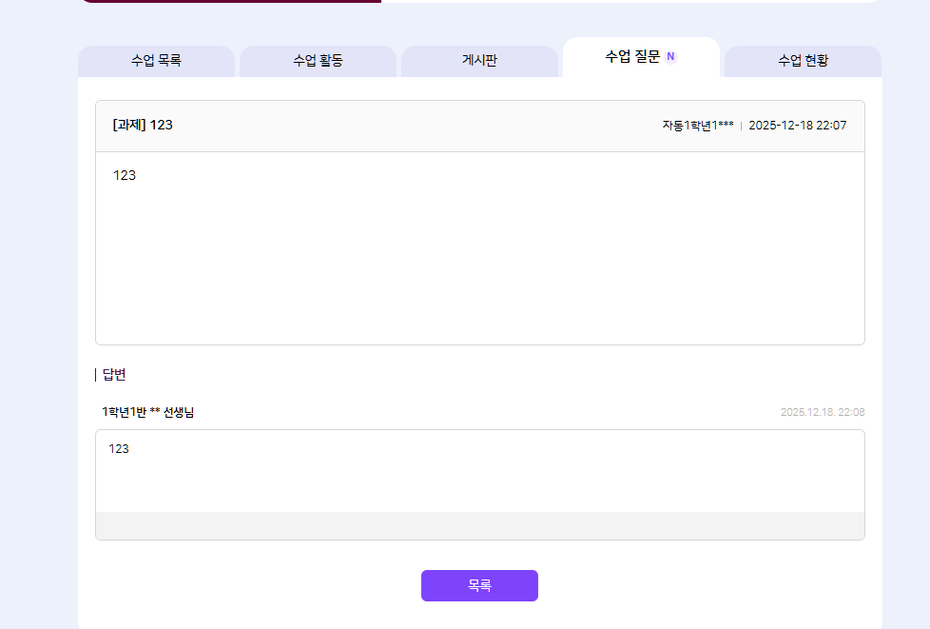Click the author name 자동1학년1***

click(697, 126)
